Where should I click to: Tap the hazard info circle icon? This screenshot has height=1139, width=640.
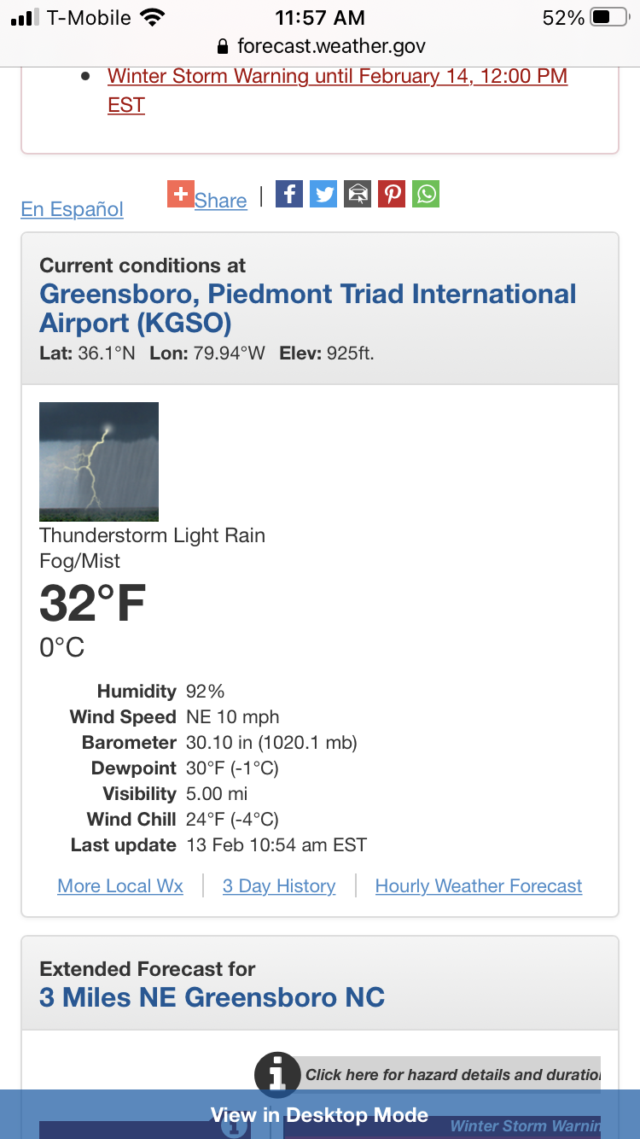(x=277, y=1074)
